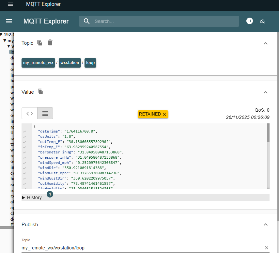Click the publish Topic input field
The height and width of the screenshot is (253, 279).
click(142, 248)
